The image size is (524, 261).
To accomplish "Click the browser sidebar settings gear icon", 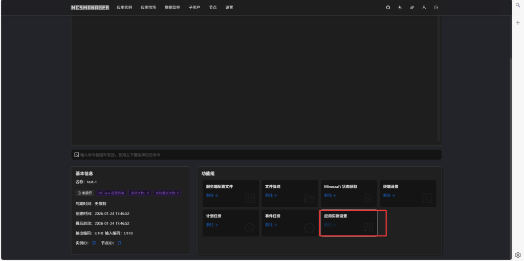I will point(517,254).
